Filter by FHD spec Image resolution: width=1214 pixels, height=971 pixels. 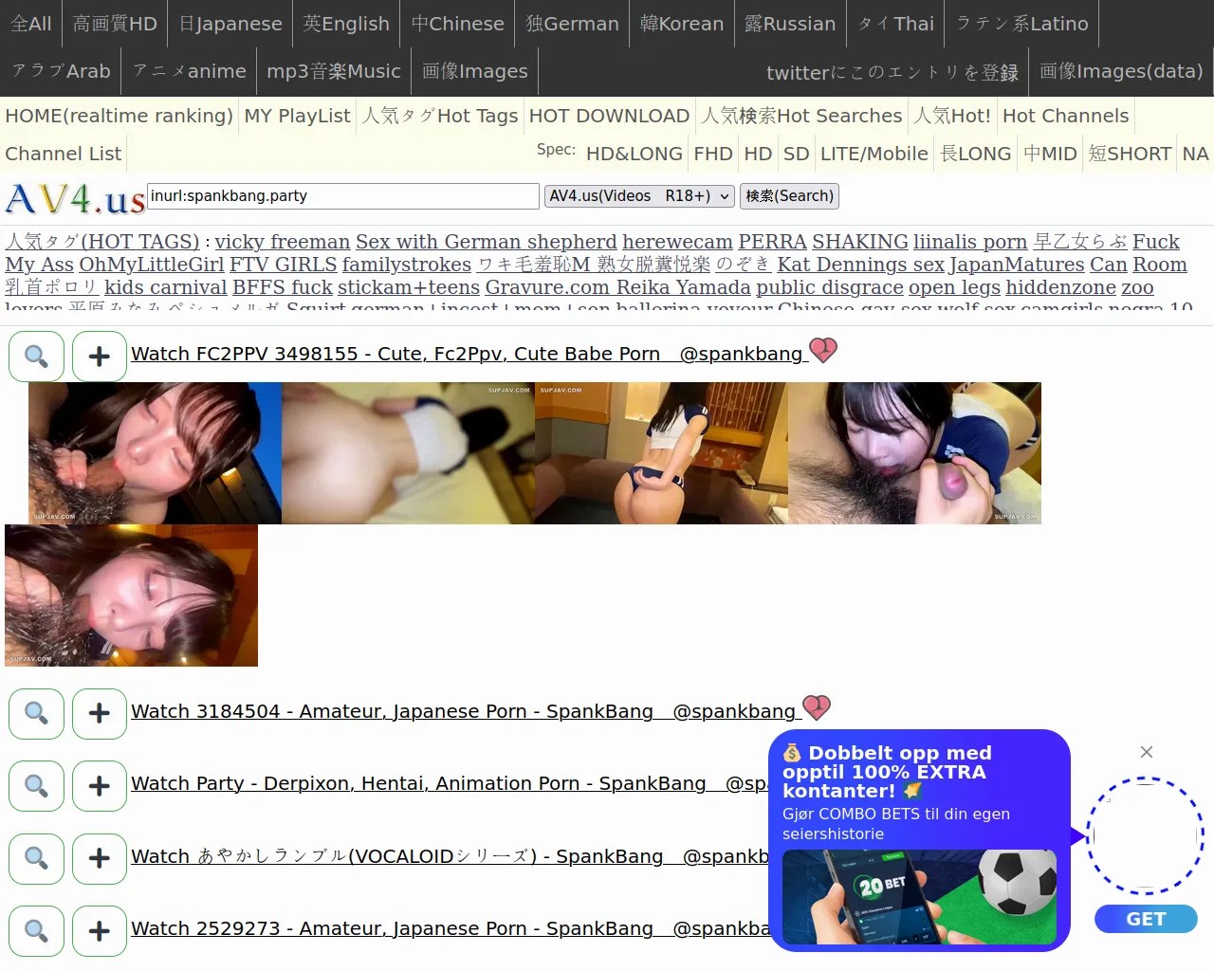tap(713, 154)
